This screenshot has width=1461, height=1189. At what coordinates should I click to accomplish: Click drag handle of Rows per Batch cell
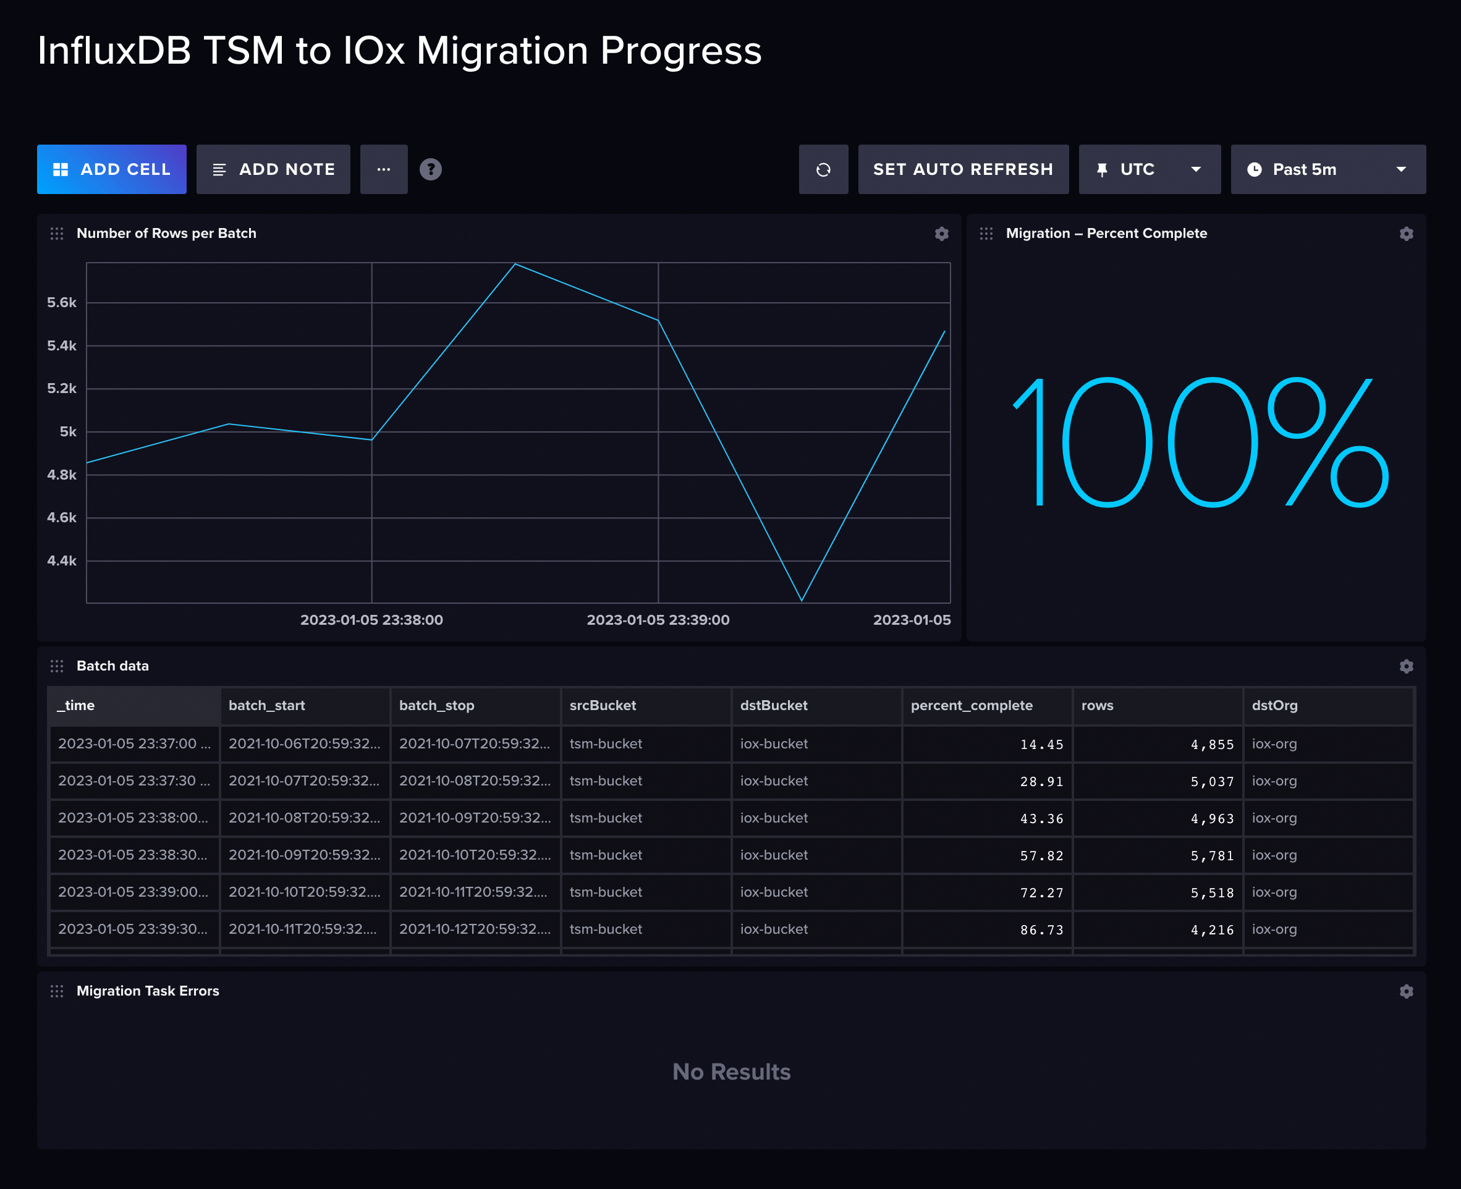coord(57,234)
